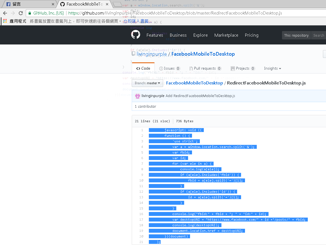Open the Add RedirectFacebookMobileToDesktop.js commit message
The width and height of the screenshot is (326, 245).
pyautogui.click(x=200, y=96)
